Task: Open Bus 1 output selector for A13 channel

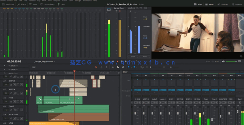Action: click(206, 90)
